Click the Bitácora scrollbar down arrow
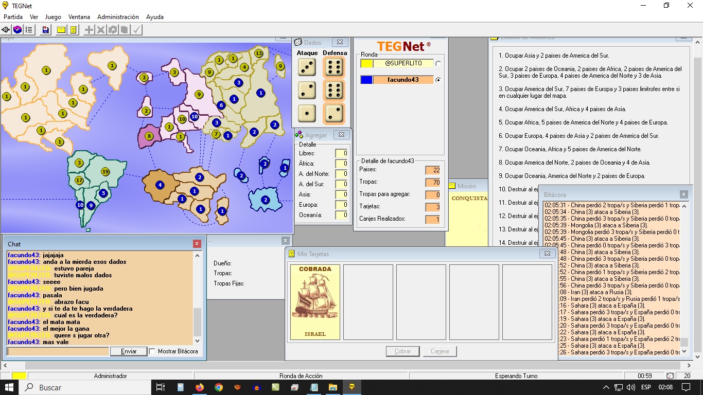This screenshot has width=703, height=395. coord(684,351)
